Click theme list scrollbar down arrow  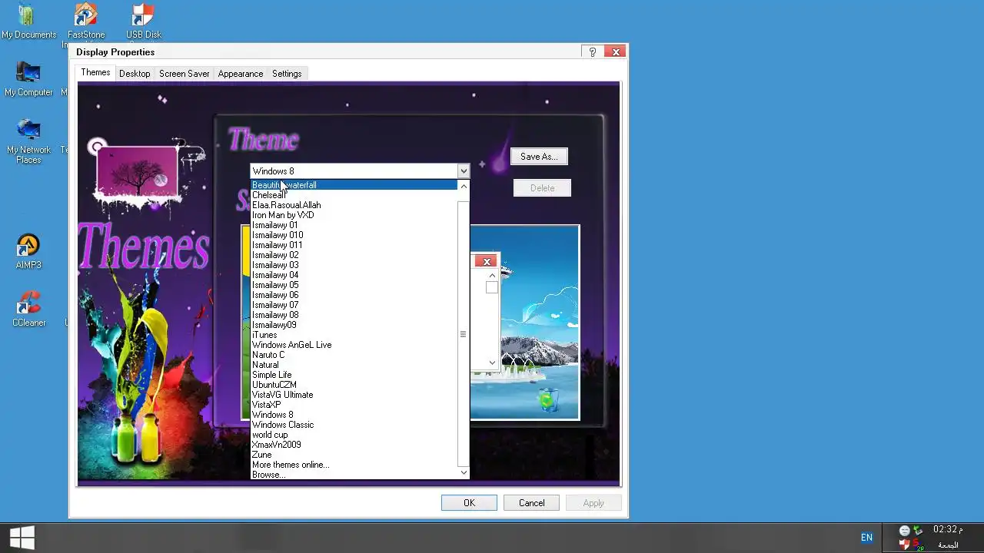(464, 472)
